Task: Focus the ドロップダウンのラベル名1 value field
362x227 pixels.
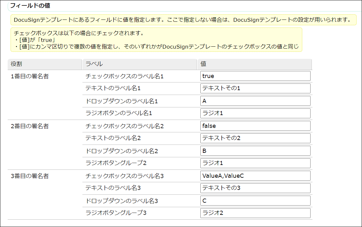Action: click(x=255, y=101)
